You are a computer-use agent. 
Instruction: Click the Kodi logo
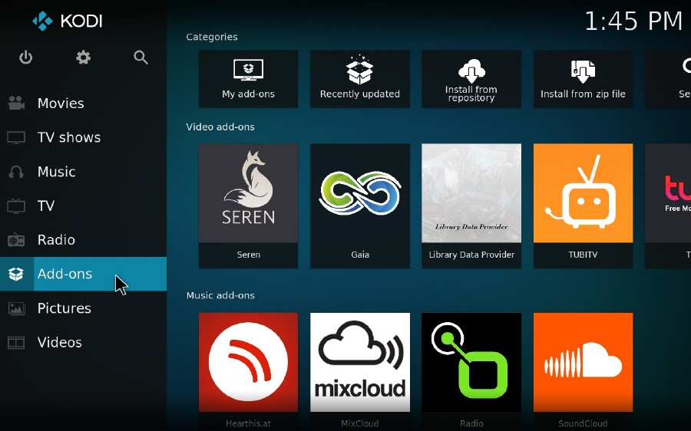pyautogui.click(x=68, y=21)
